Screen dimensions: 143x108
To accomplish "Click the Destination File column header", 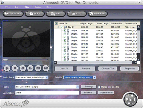I will (132, 23).
